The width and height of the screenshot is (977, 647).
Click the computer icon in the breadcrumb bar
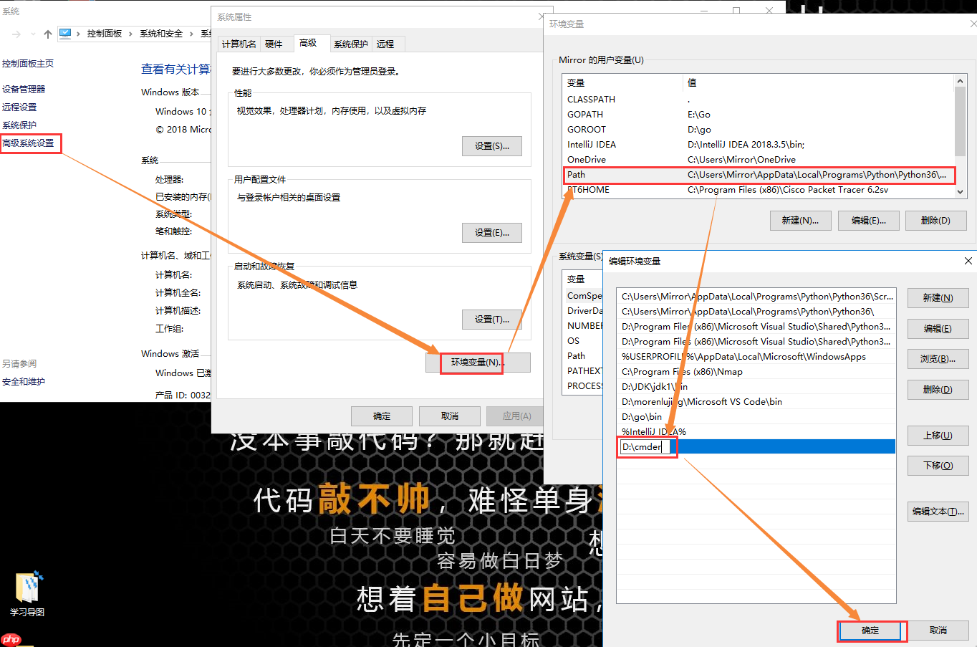tap(67, 33)
